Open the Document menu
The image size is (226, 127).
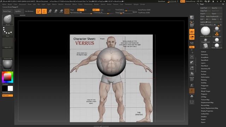tap(23, 4)
